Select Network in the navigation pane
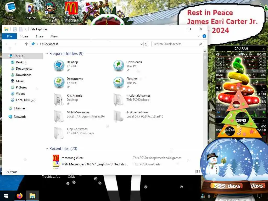268x201 pixels. click(x=19, y=117)
